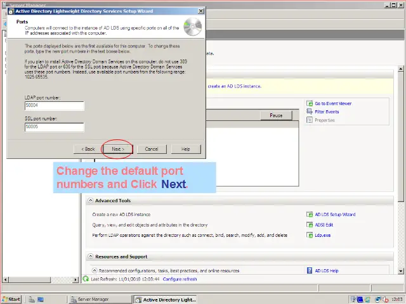Launch the AD LDS Setup Wizard icon
This screenshot has height=304, width=406.
click(310, 214)
